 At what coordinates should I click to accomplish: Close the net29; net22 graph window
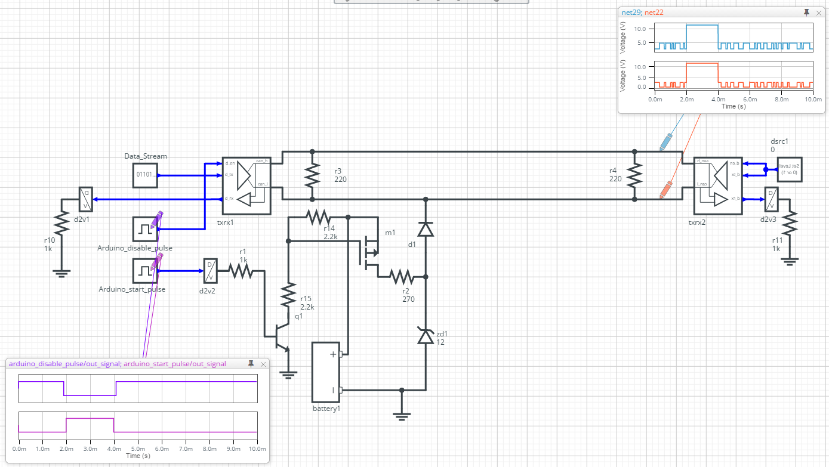(x=818, y=13)
